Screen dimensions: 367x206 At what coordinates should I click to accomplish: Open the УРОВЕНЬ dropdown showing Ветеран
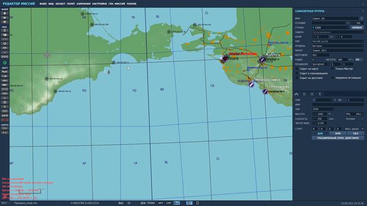(x=338, y=46)
